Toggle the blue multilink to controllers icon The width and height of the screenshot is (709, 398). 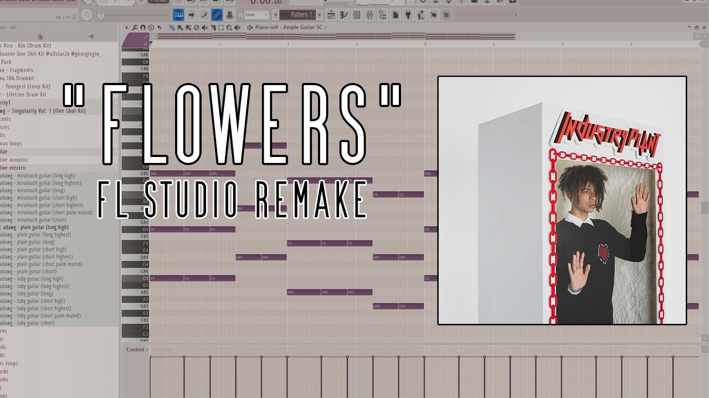[x=217, y=14]
